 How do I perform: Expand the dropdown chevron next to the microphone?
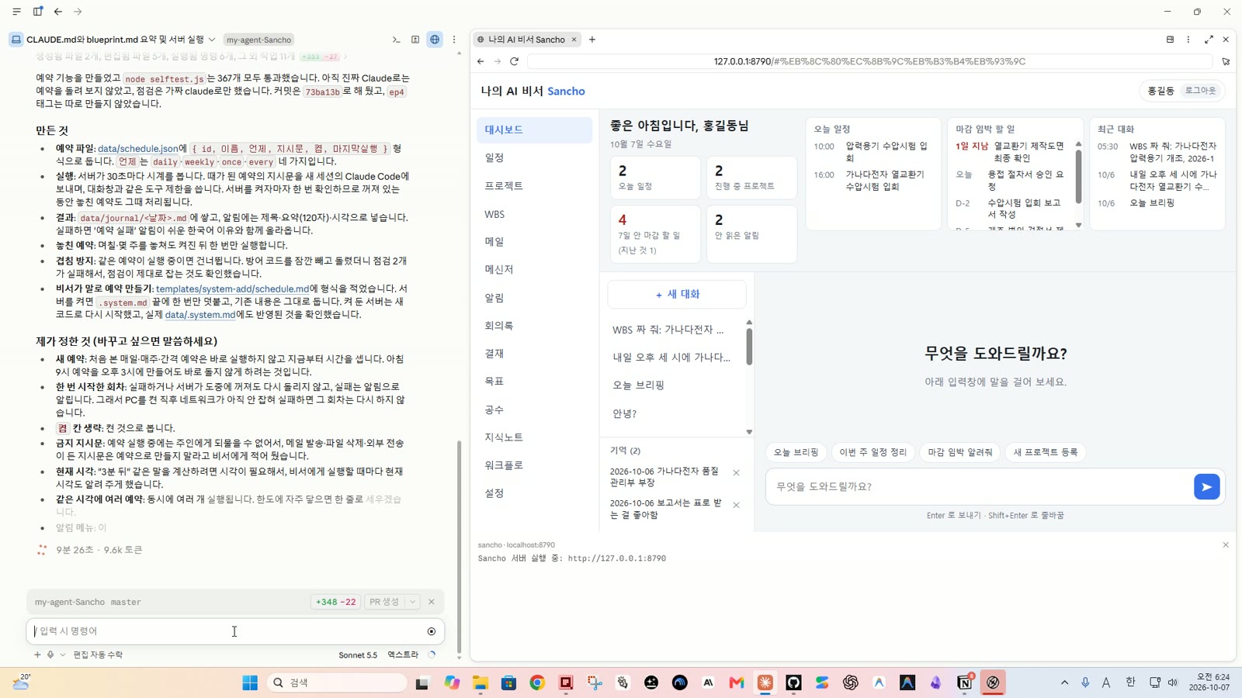pyautogui.click(x=63, y=655)
